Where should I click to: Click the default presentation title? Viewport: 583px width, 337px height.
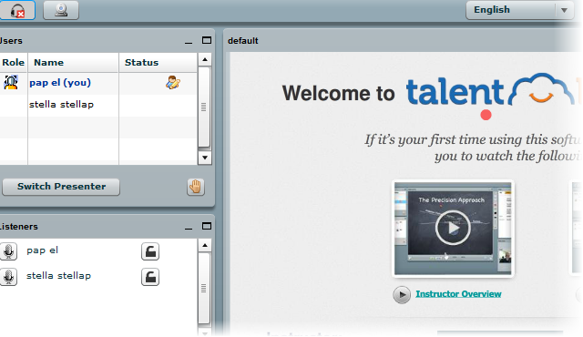tap(243, 41)
